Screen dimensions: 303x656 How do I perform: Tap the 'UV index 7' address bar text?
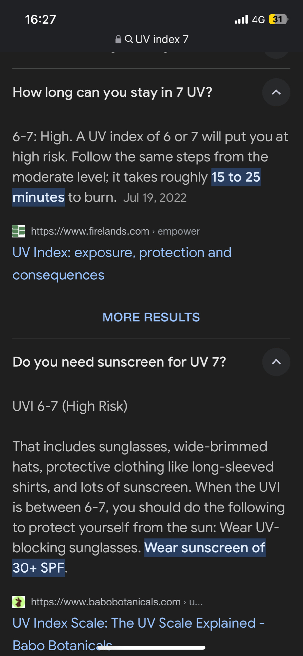(x=162, y=39)
